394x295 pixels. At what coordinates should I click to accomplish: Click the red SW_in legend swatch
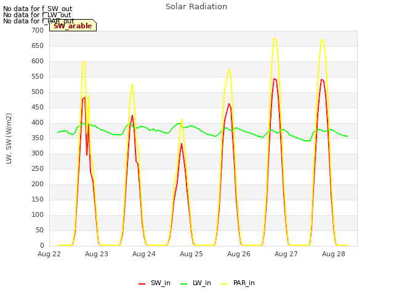[142, 284]
